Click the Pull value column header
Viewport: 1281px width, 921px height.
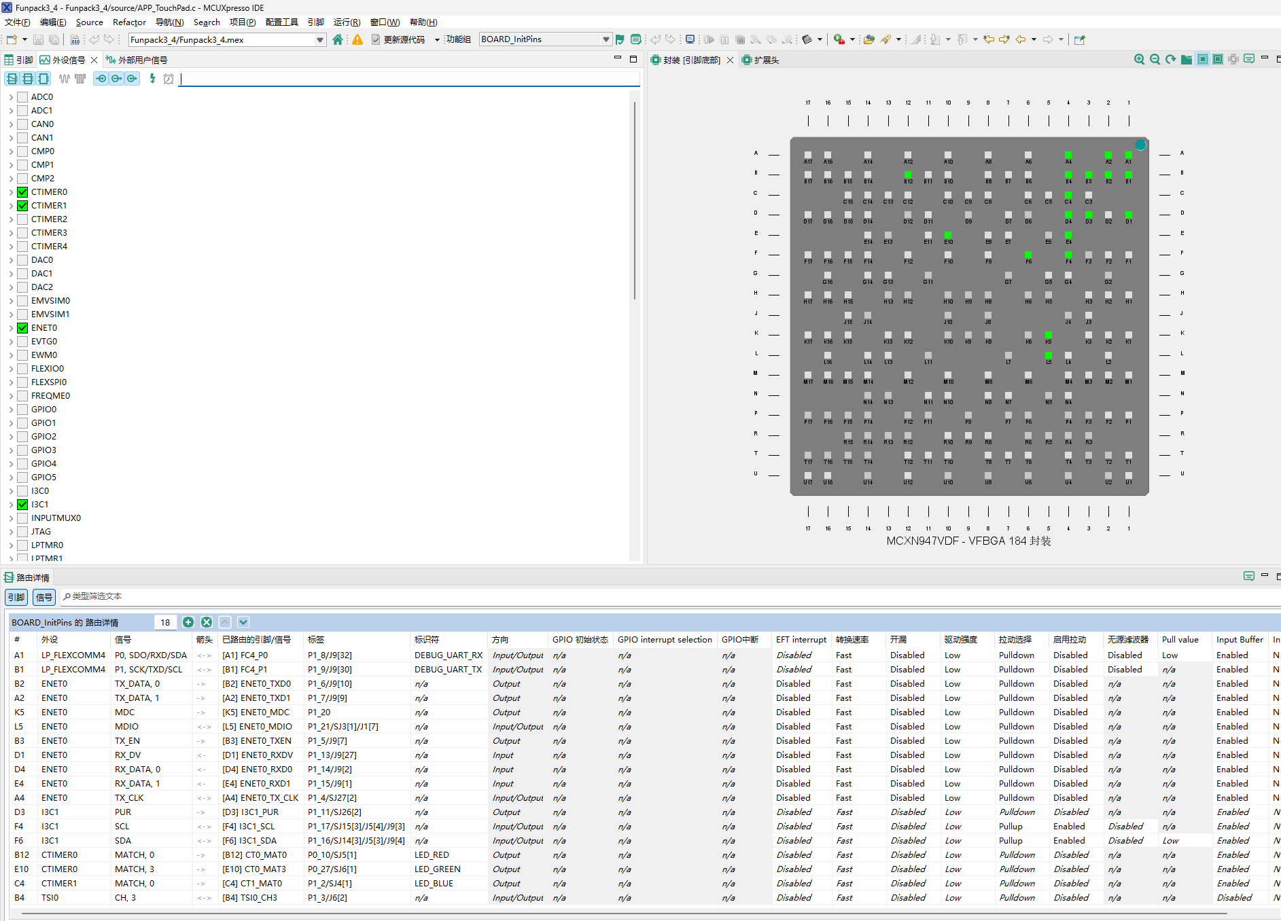point(1185,640)
